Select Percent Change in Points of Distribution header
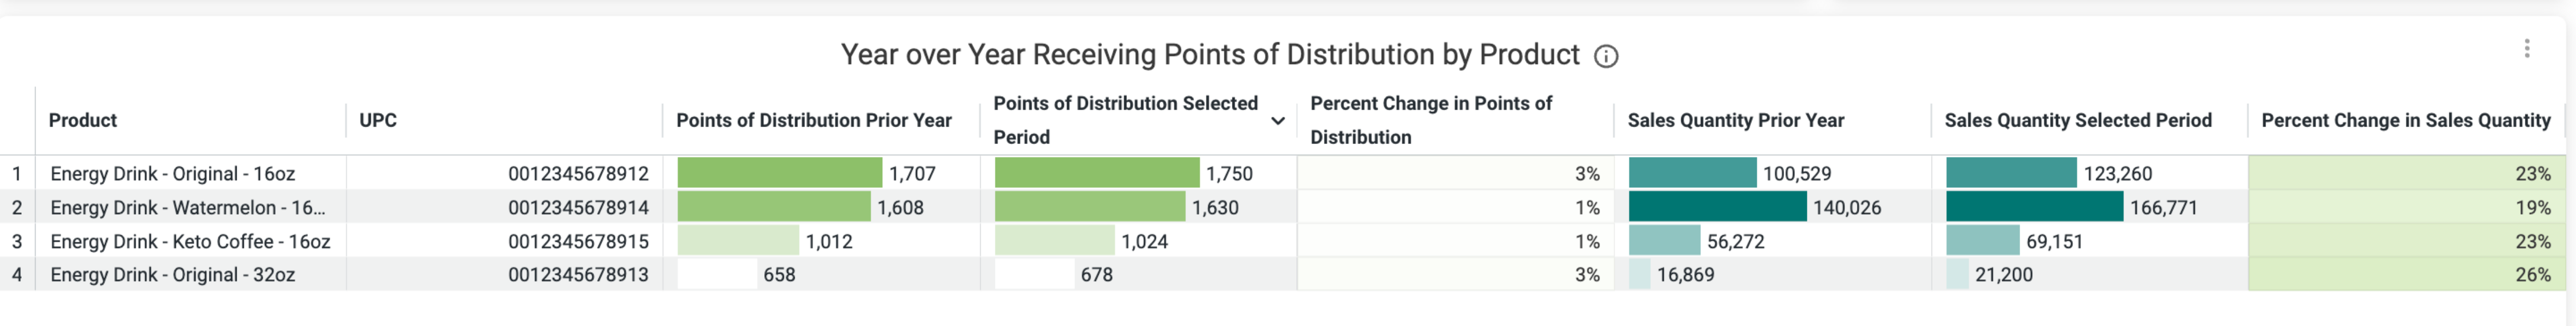Image resolution: width=2576 pixels, height=326 pixels. click(1431, 120)
